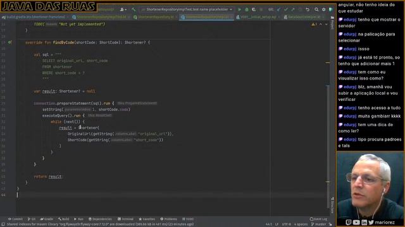Open the run configuration dropdown

(187, 9)
